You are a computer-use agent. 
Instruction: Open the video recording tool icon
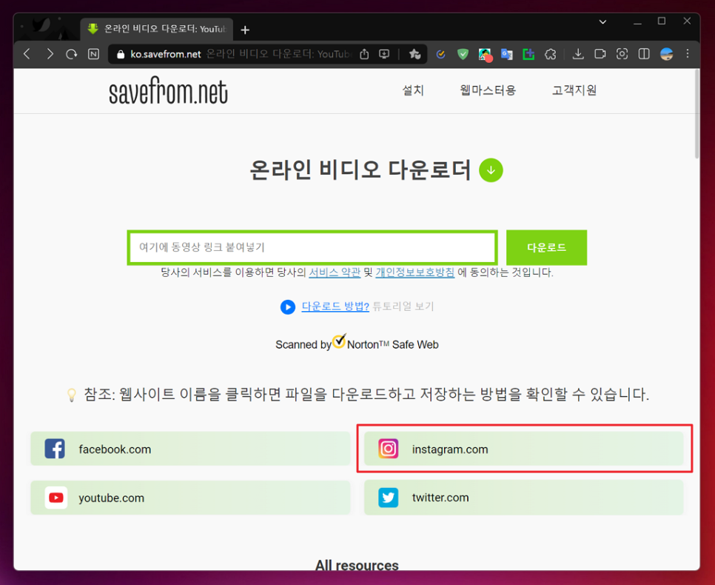[x=600, y=54]
